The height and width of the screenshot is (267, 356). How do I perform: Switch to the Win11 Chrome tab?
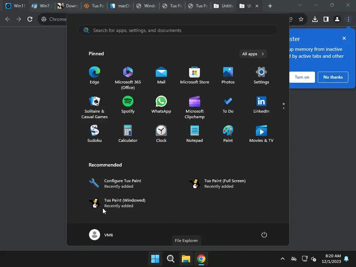pos(15,6)
